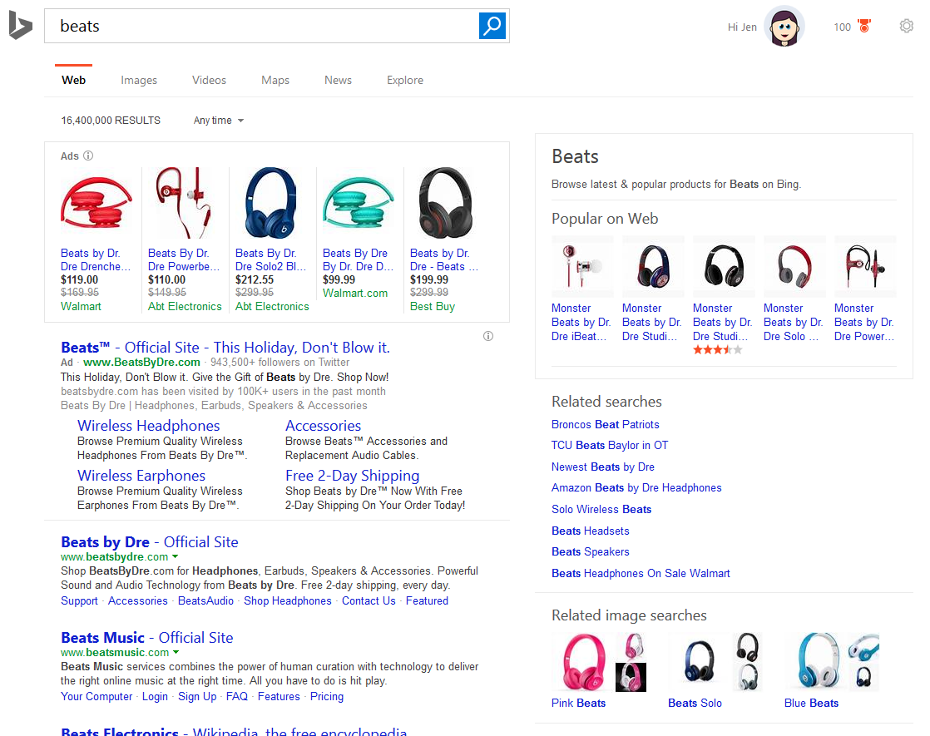Click the red Beats Drenched headphones ad image
Image resolution: width=930 pixels, height=736 pixels.
tap(96, 204)
